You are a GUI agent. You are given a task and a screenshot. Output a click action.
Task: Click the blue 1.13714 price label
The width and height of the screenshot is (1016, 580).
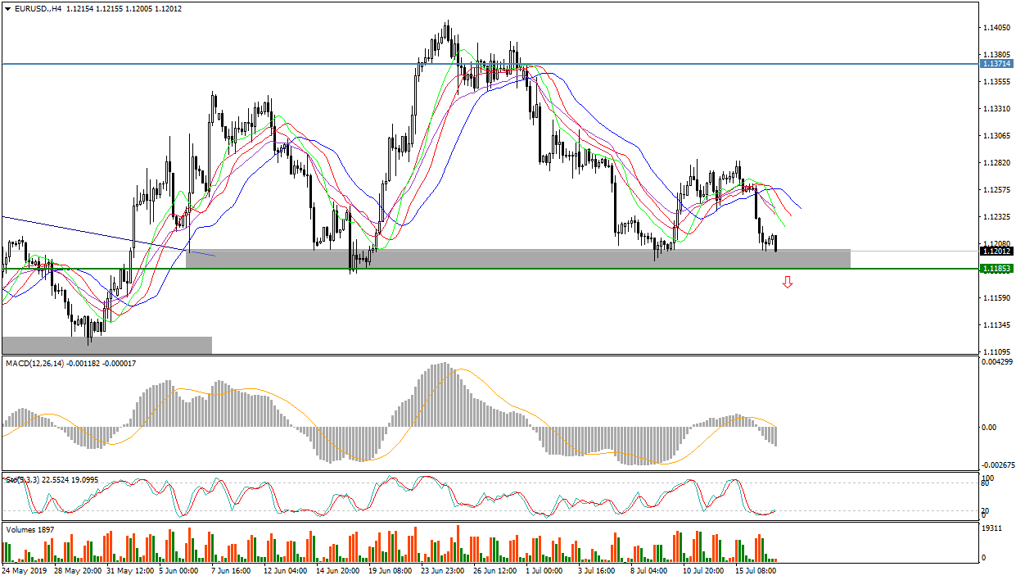(x=996, y=63)
